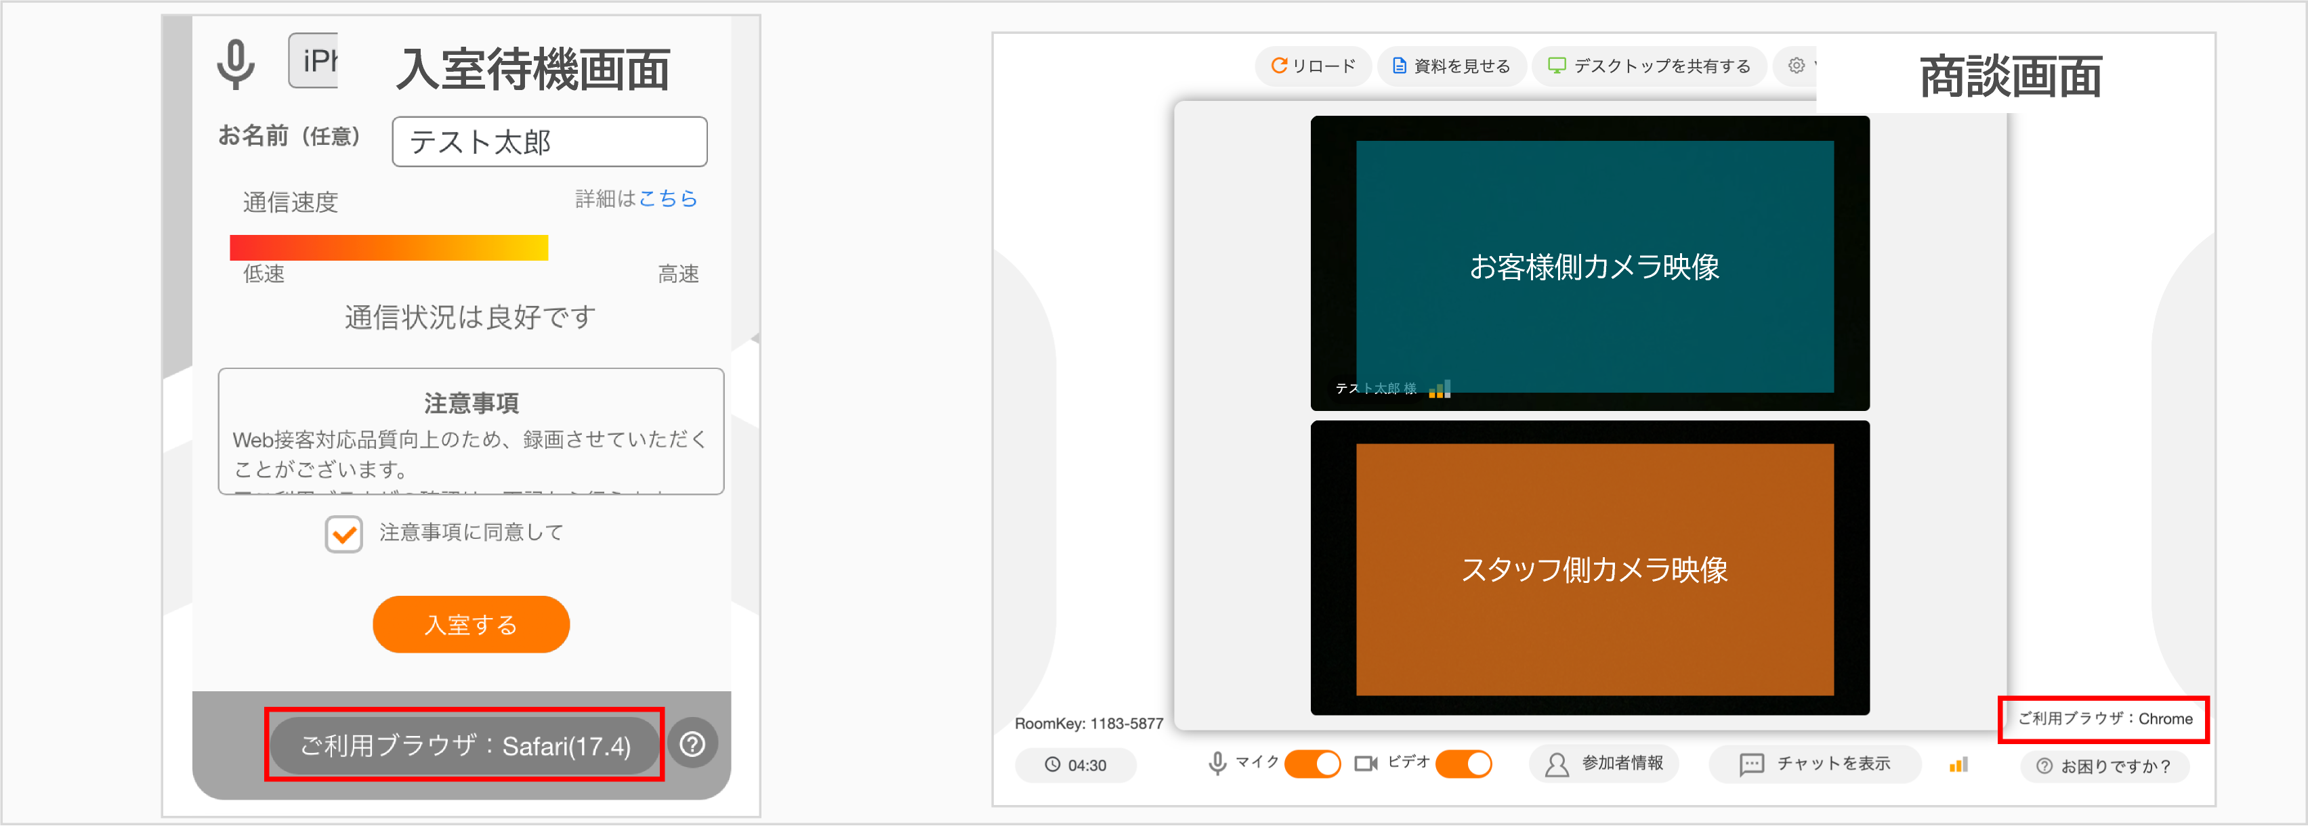The image size is (2308, 826).
Task: Click the chat bubble icon
Action: pos(1752,764)
